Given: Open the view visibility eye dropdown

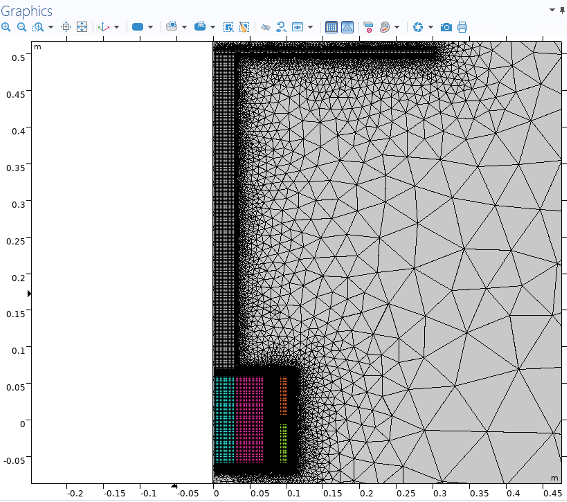Looking at the screenshot, I should (310, 27).
